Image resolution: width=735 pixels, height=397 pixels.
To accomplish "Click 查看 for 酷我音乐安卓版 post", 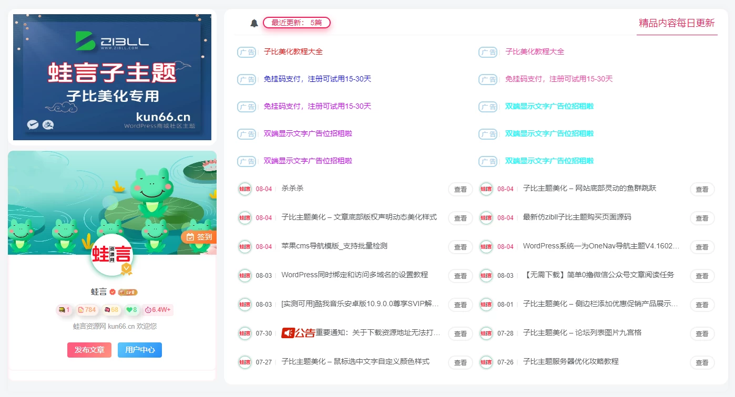I will point(461,305).
